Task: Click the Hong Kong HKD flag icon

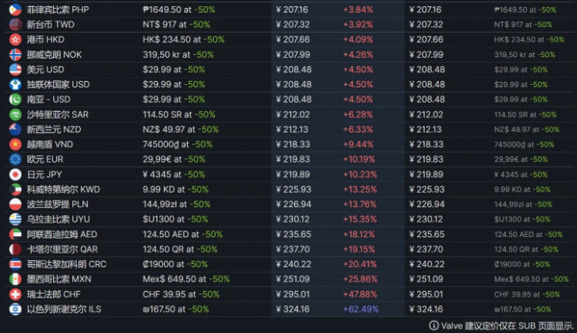Action: pos(15,40)
